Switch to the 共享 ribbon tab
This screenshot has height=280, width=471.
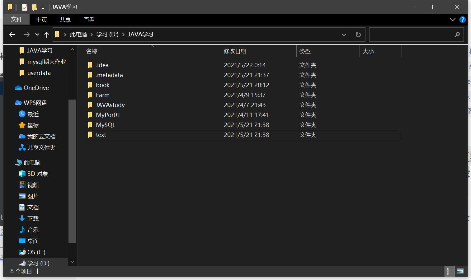pos(65,20)
